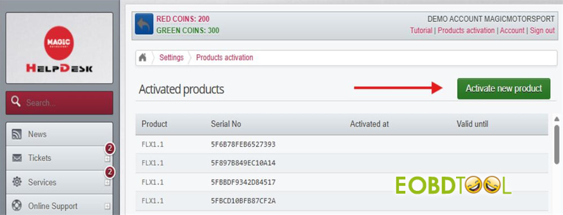Viewport: 563px width, 215px height.
Task: Click the table scrollbar up arrow
Action: [557, 119]
